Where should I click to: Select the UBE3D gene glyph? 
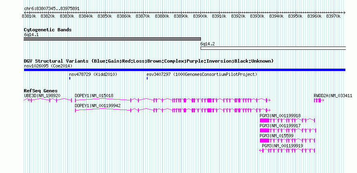[48, 100]
